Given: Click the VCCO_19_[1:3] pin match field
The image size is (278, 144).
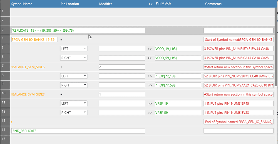Looking at the screenshot, I should [178, 49].
